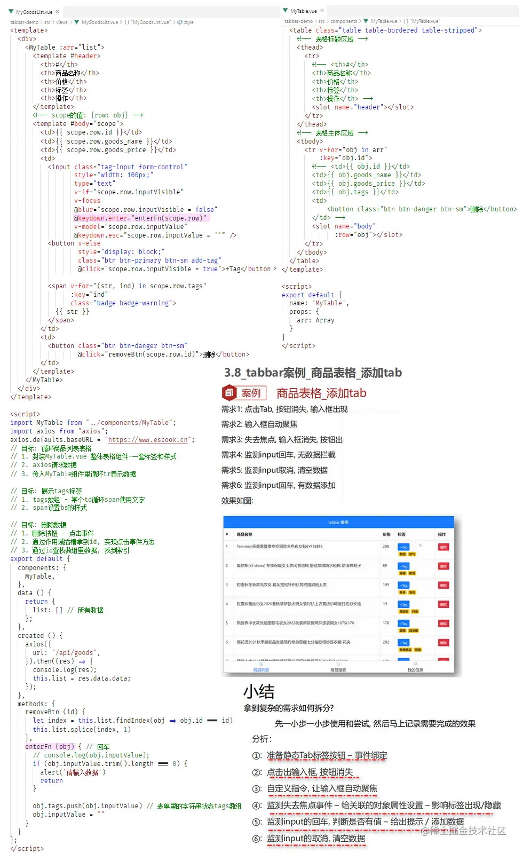This screenshot has height=853, width=523.
Task: Click the 透气 badge in row 1
Action: 412,554
